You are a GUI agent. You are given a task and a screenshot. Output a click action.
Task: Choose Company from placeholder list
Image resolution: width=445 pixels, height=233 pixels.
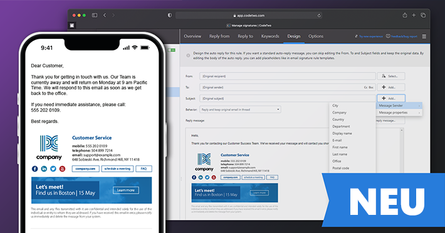point(340,112)
